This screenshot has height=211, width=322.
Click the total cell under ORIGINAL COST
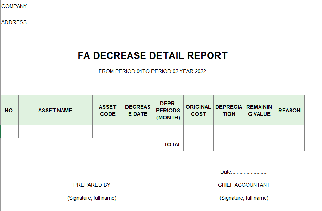tap(198, 145)
